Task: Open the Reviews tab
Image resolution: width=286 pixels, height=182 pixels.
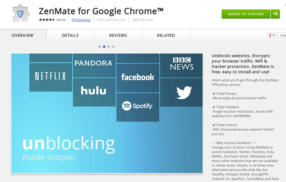Action: pyautogui.click(x=118, y=35)
